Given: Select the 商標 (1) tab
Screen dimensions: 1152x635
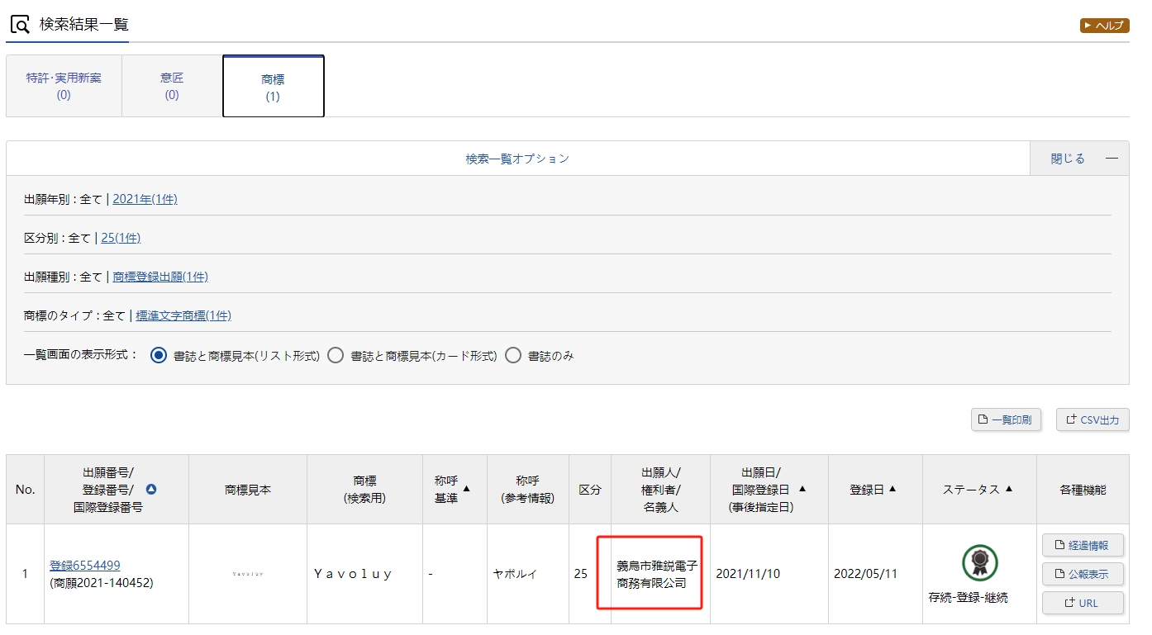Looking at the screenshot, I should click(x=273, y=87).
